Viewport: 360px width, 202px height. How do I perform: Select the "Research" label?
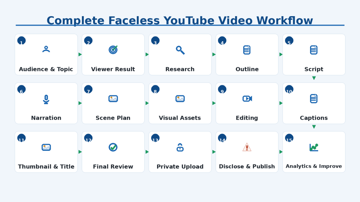pyautogui.click(x=180, y=69)
